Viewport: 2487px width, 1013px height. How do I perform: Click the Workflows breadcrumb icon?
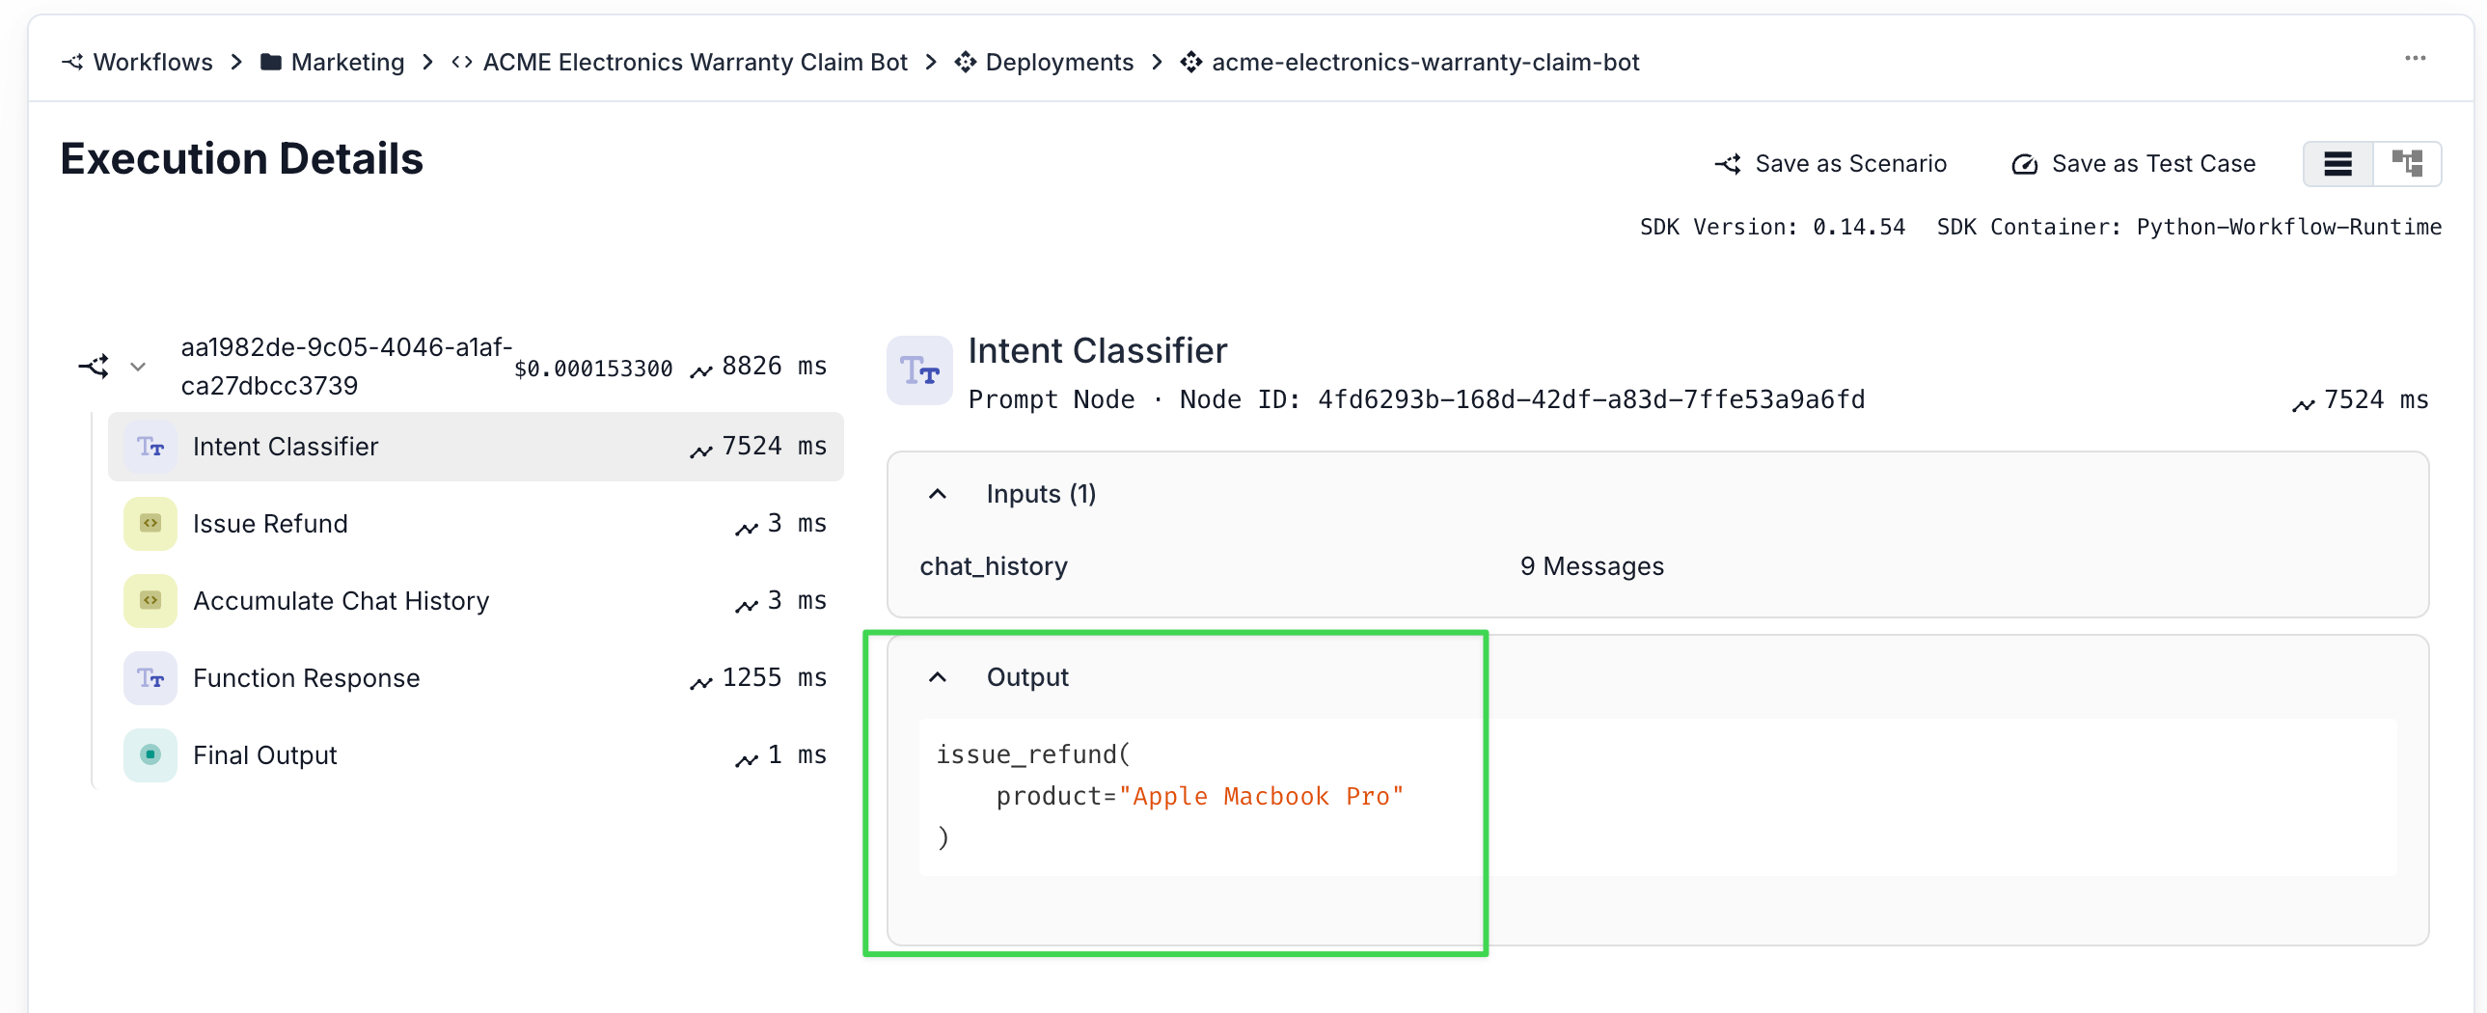tap(72, 62)
